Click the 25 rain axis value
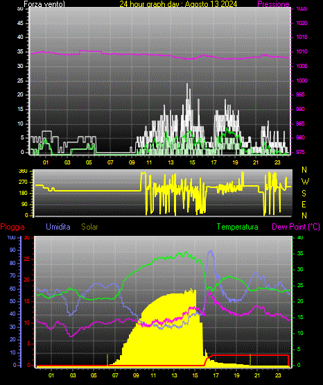 (27, 259)
